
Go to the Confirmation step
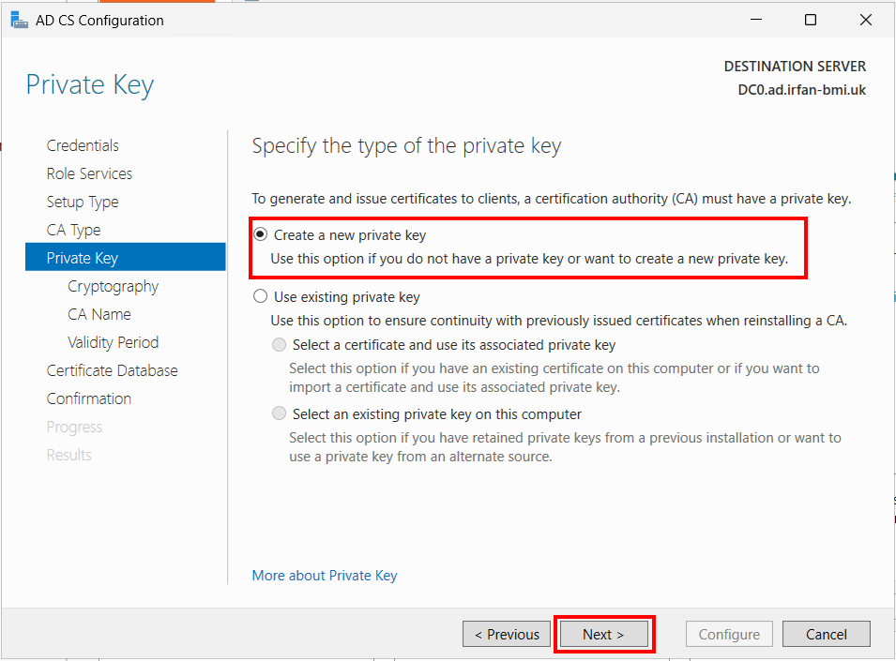click(88, 398)
